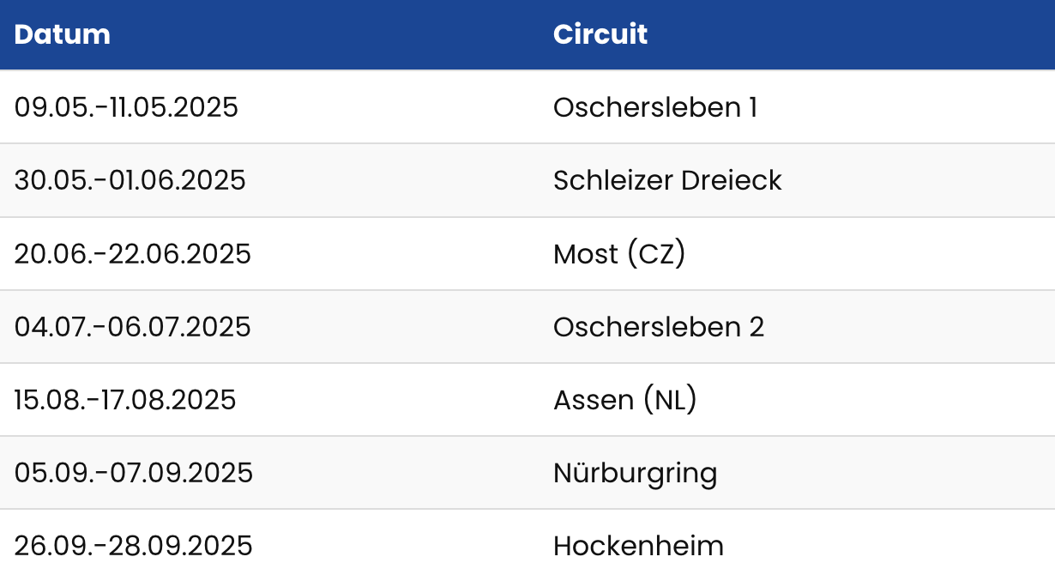Select the date 15.08.-17.08.2025
This screenshot has width=1055, height=587.
[x=124, y=400]
